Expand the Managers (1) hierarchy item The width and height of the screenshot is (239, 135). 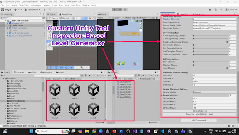8,23
